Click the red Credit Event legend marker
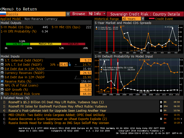 pyautogui.click(x=151, y=18)
